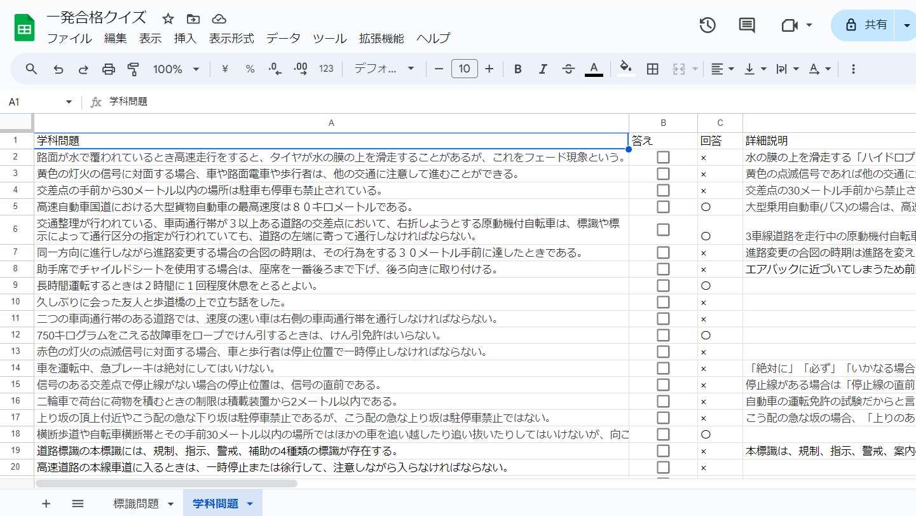The image size is (916, 516).
Task: Format as currency with ¥ icon
Action: (x=224, y=69)
